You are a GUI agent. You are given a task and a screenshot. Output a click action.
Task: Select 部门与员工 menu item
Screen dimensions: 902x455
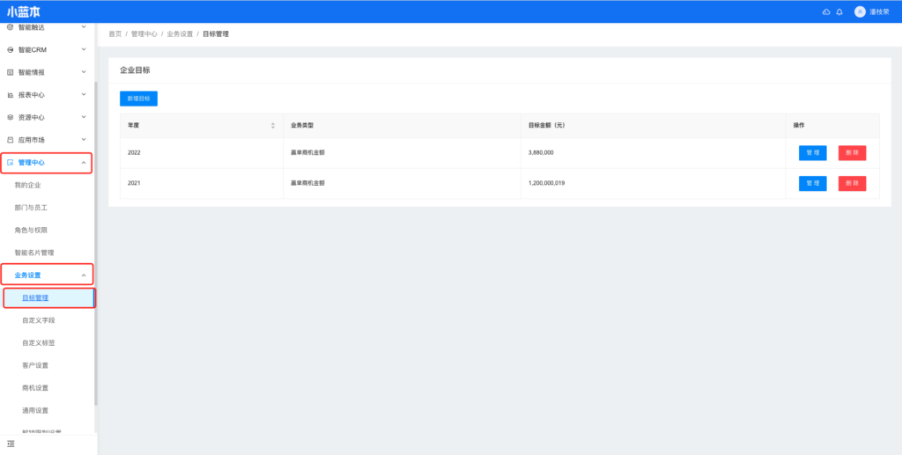point(31,208)
